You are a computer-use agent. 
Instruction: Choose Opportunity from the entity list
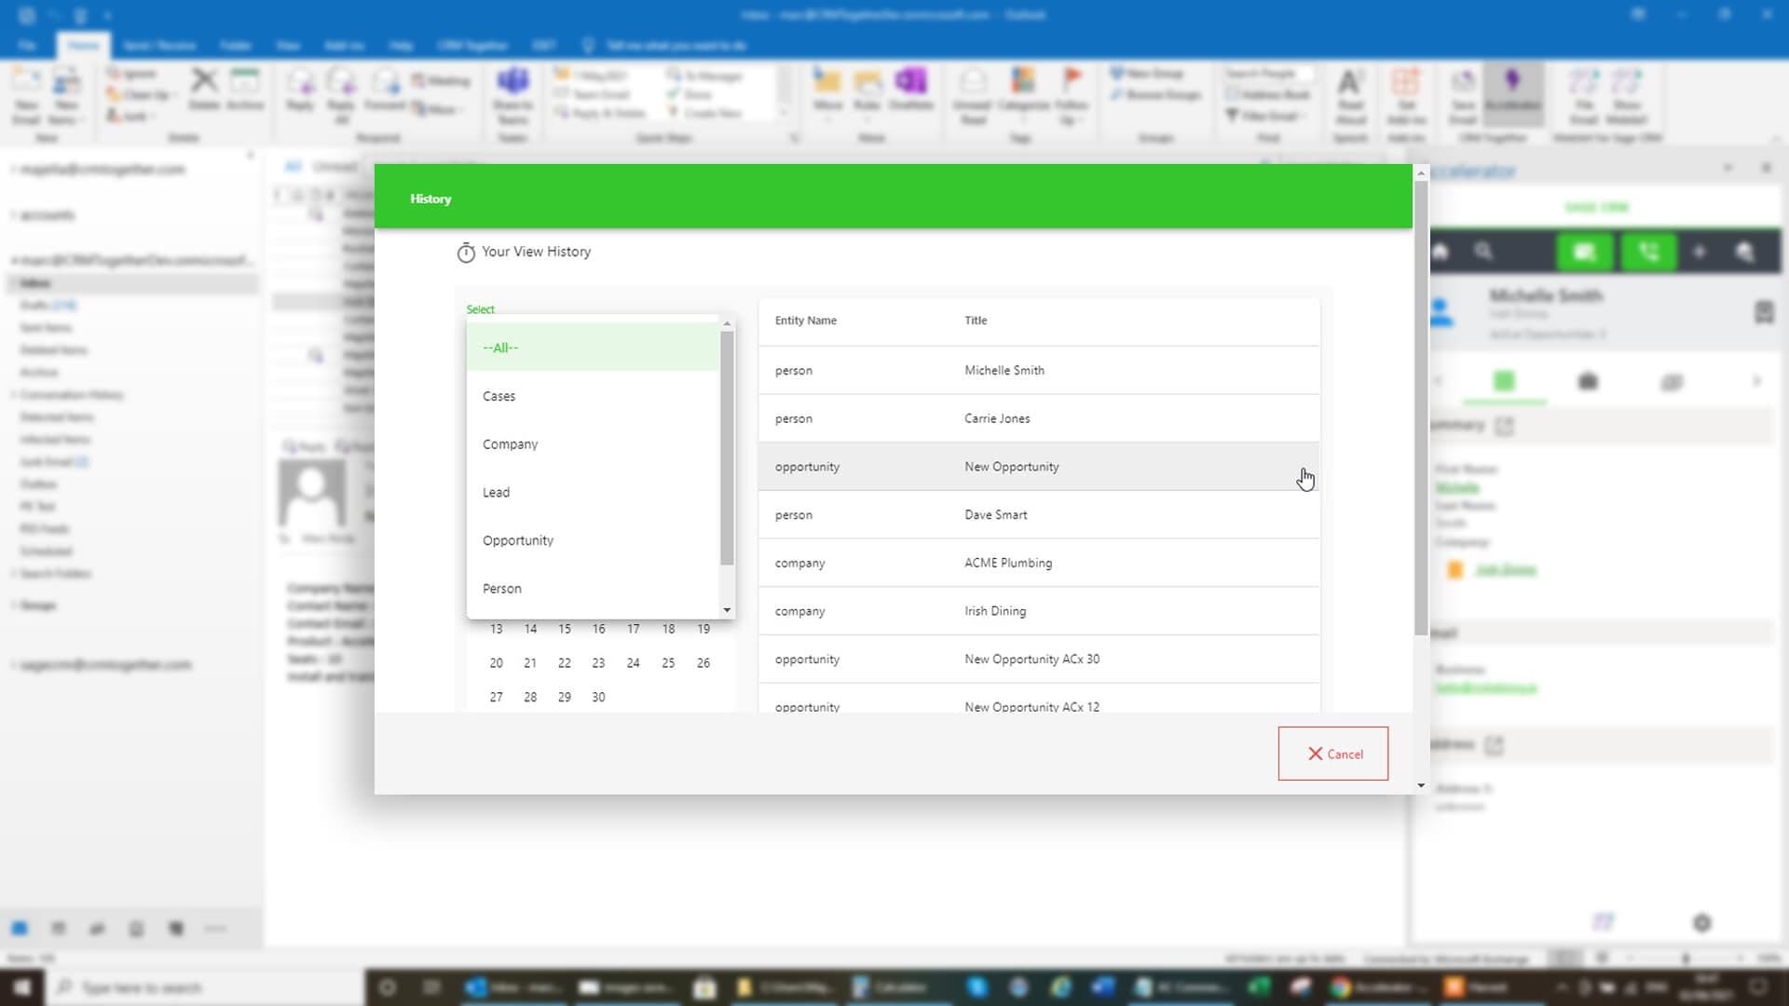pyautogui.click(x=518, y=540)
